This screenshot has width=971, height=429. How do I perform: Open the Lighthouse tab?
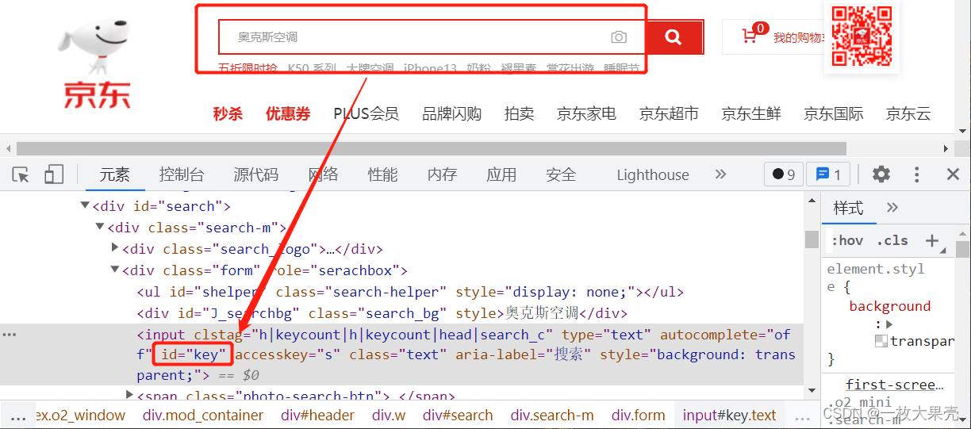click(653, 174)
